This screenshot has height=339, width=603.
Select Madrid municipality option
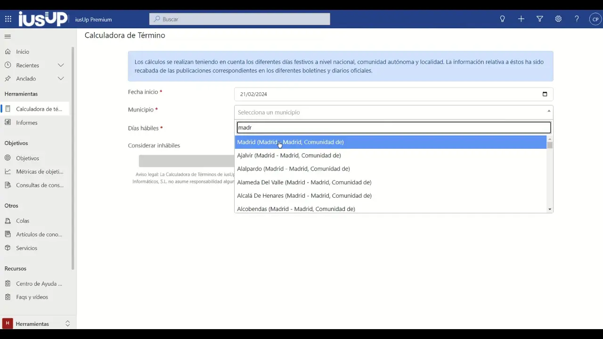click(290, 142)
